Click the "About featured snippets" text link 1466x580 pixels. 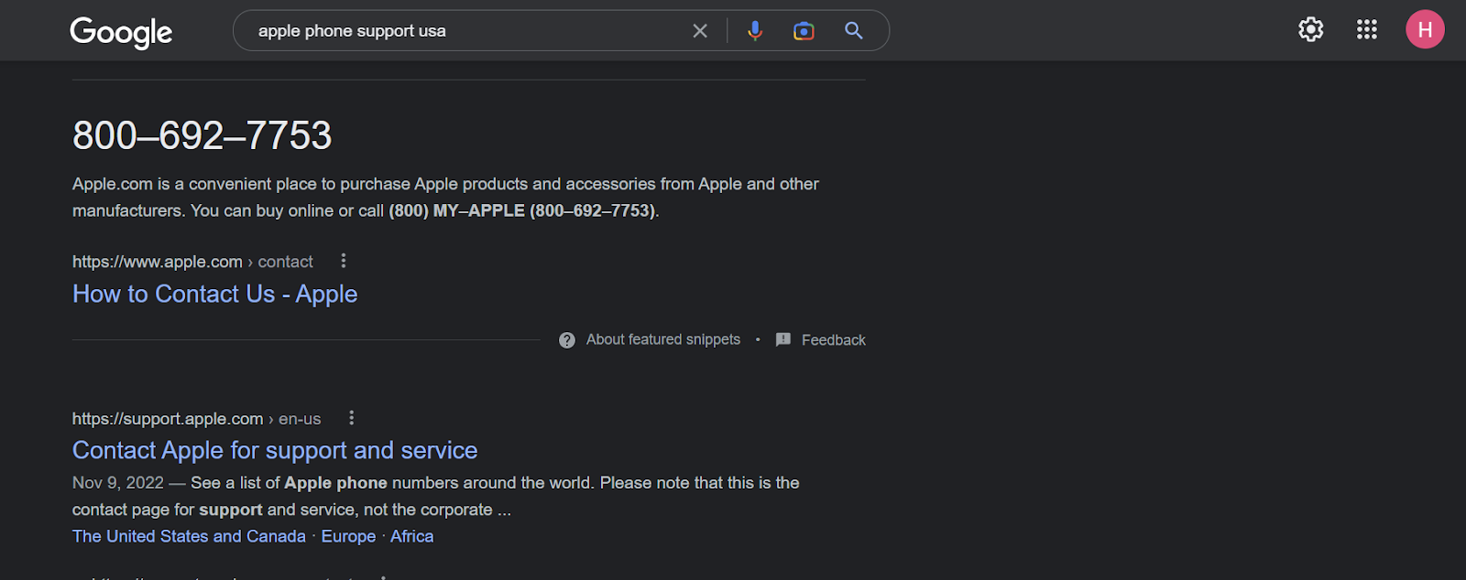pos(663,340)
